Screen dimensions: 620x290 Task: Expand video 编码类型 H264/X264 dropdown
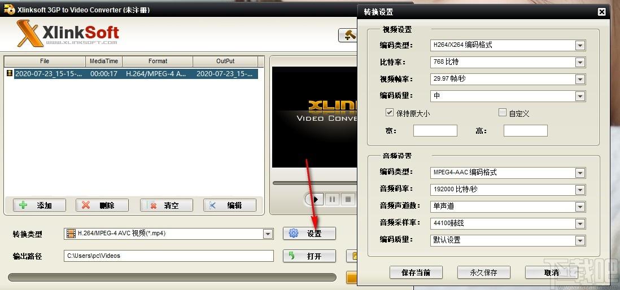[x=580, y=46]
